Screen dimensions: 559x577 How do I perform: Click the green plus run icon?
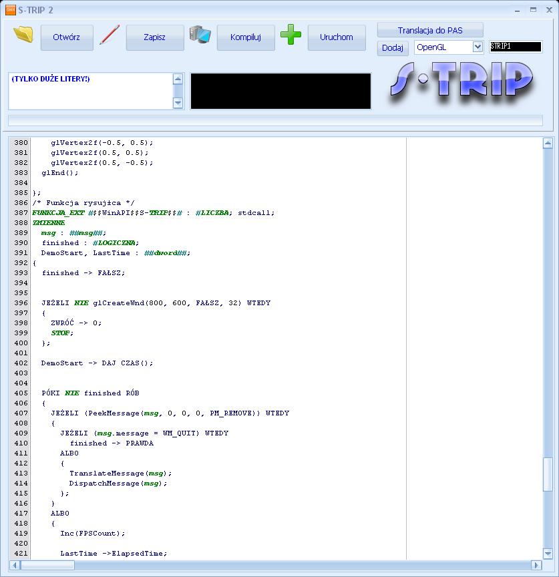[x=291, y=35]
